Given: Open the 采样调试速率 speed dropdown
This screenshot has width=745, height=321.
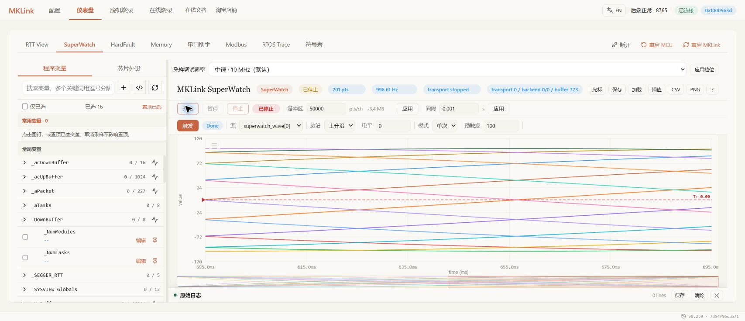Looking at the screenshot, I should pos(448,69).
